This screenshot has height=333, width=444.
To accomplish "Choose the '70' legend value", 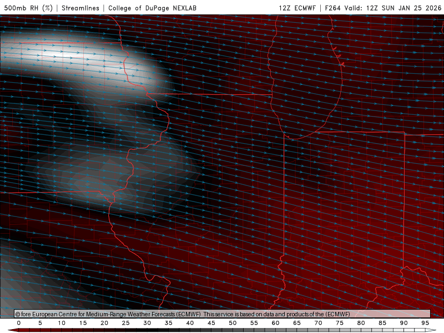I will point(318,323).
